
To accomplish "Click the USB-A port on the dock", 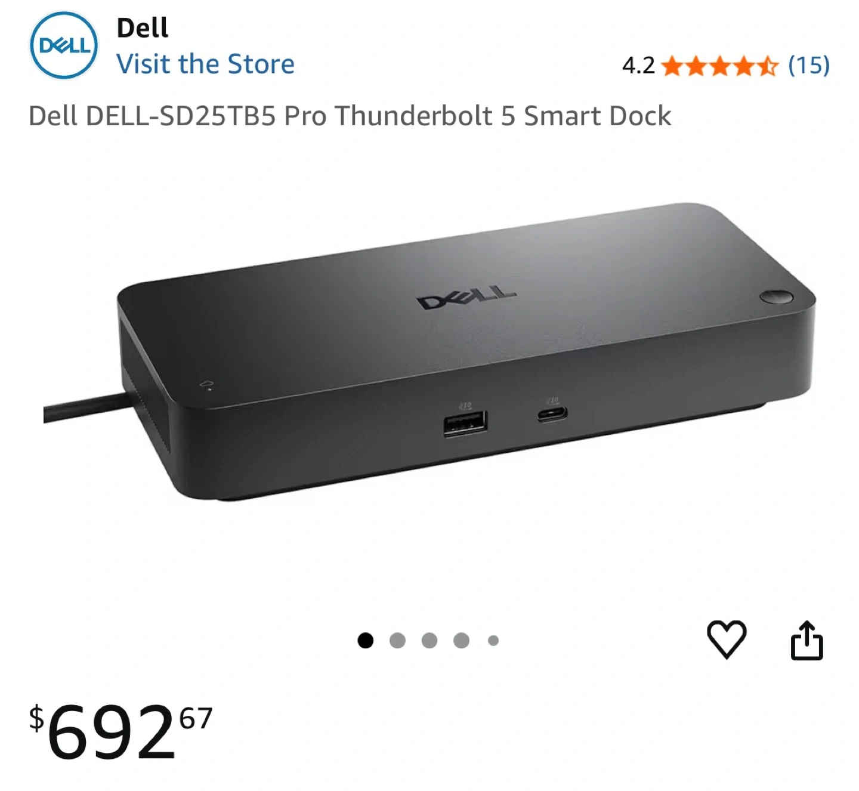I will tap(465, 424).
